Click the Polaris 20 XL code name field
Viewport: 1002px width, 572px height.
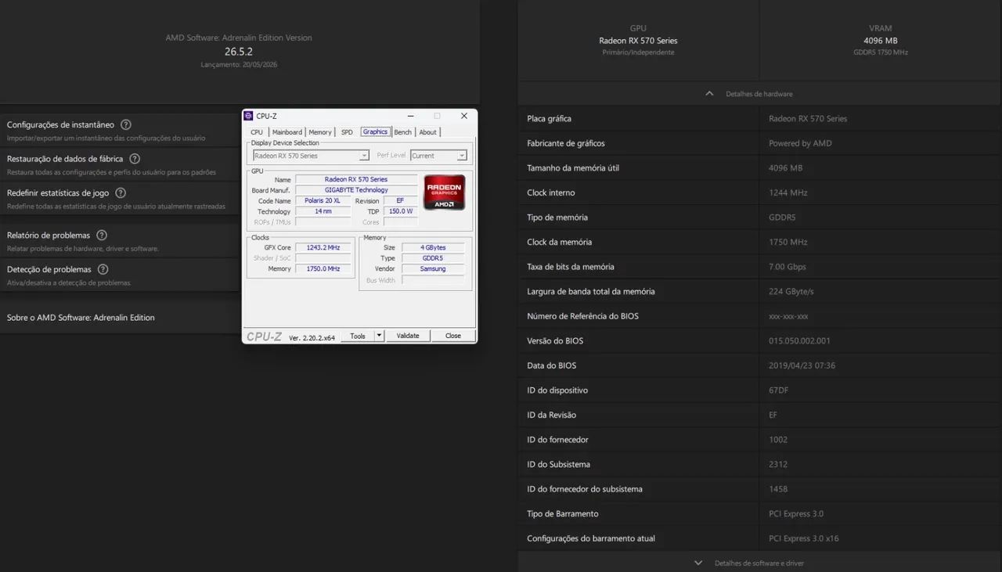tap(323, 200)
